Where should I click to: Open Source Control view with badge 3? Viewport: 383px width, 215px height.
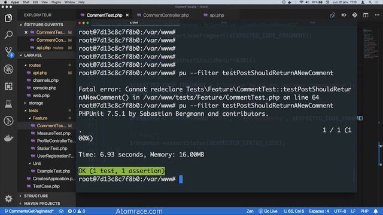pyautogui.click(x=9, y=52)
